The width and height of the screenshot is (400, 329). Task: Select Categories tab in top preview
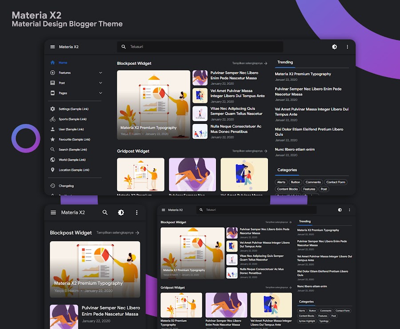click(287, 170)
